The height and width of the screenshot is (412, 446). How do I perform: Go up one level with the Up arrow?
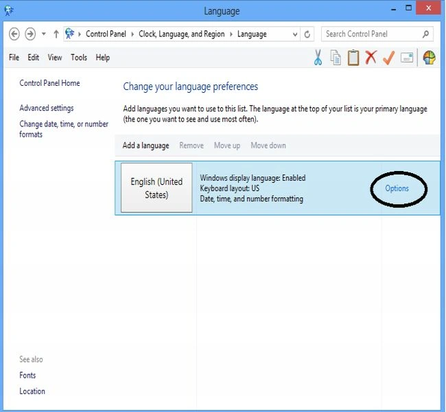pos(56,34)
